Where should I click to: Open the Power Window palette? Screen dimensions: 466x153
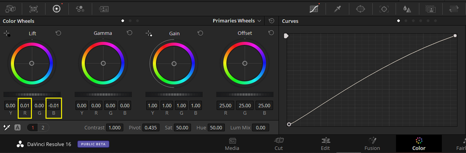pos(360,9)
